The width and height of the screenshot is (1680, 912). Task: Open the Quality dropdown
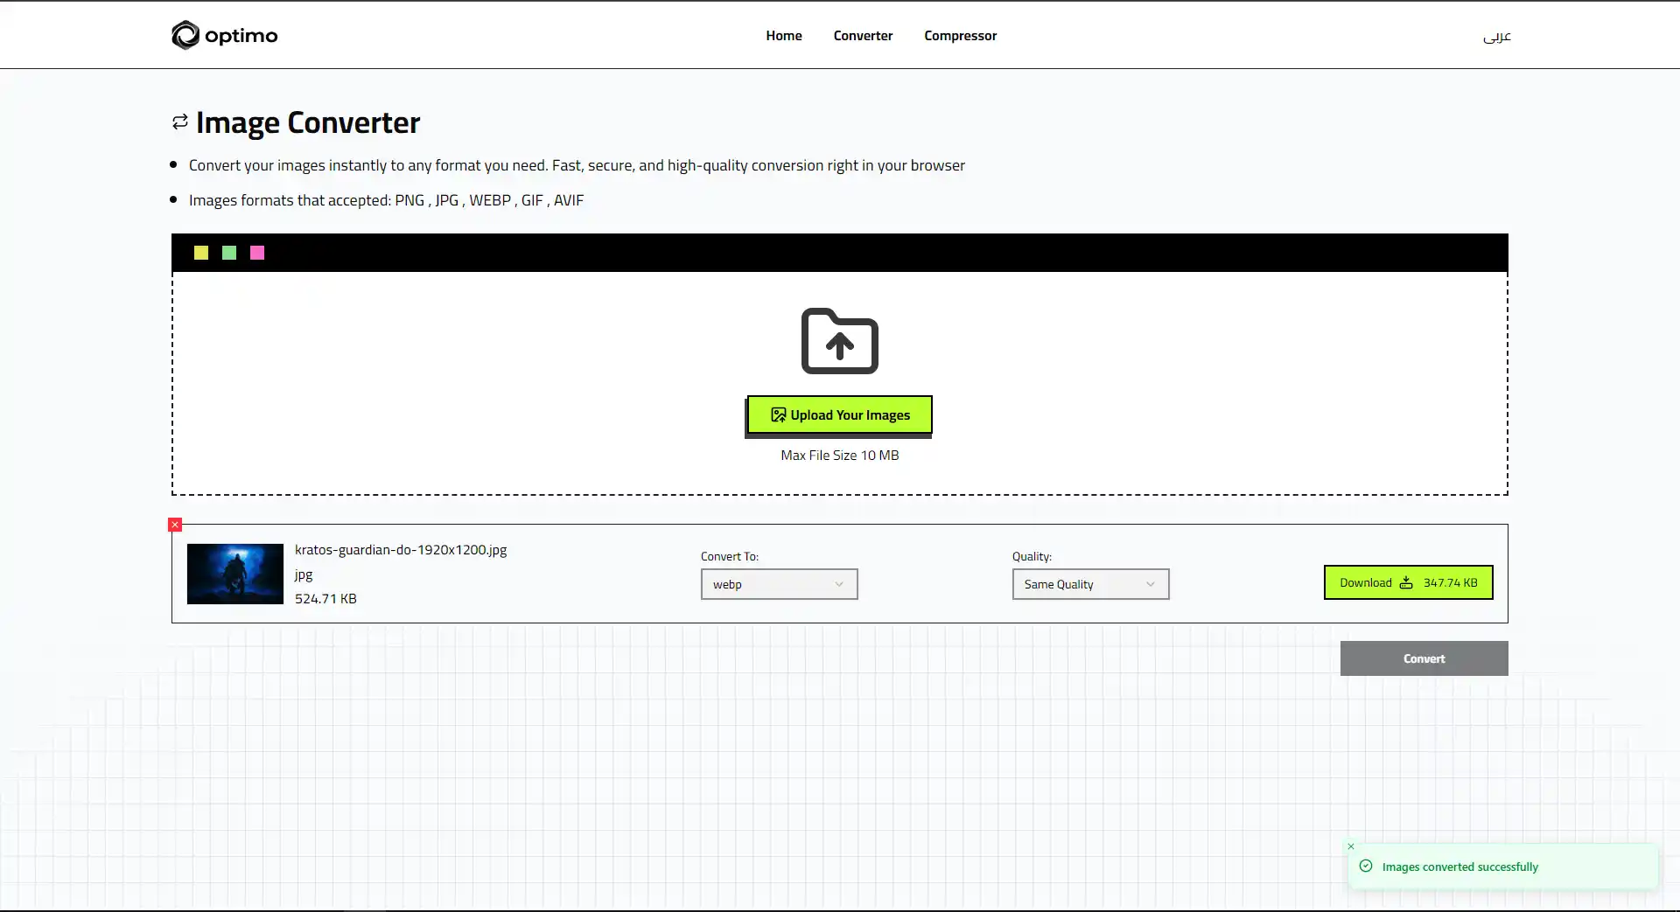click(1089, 584)
